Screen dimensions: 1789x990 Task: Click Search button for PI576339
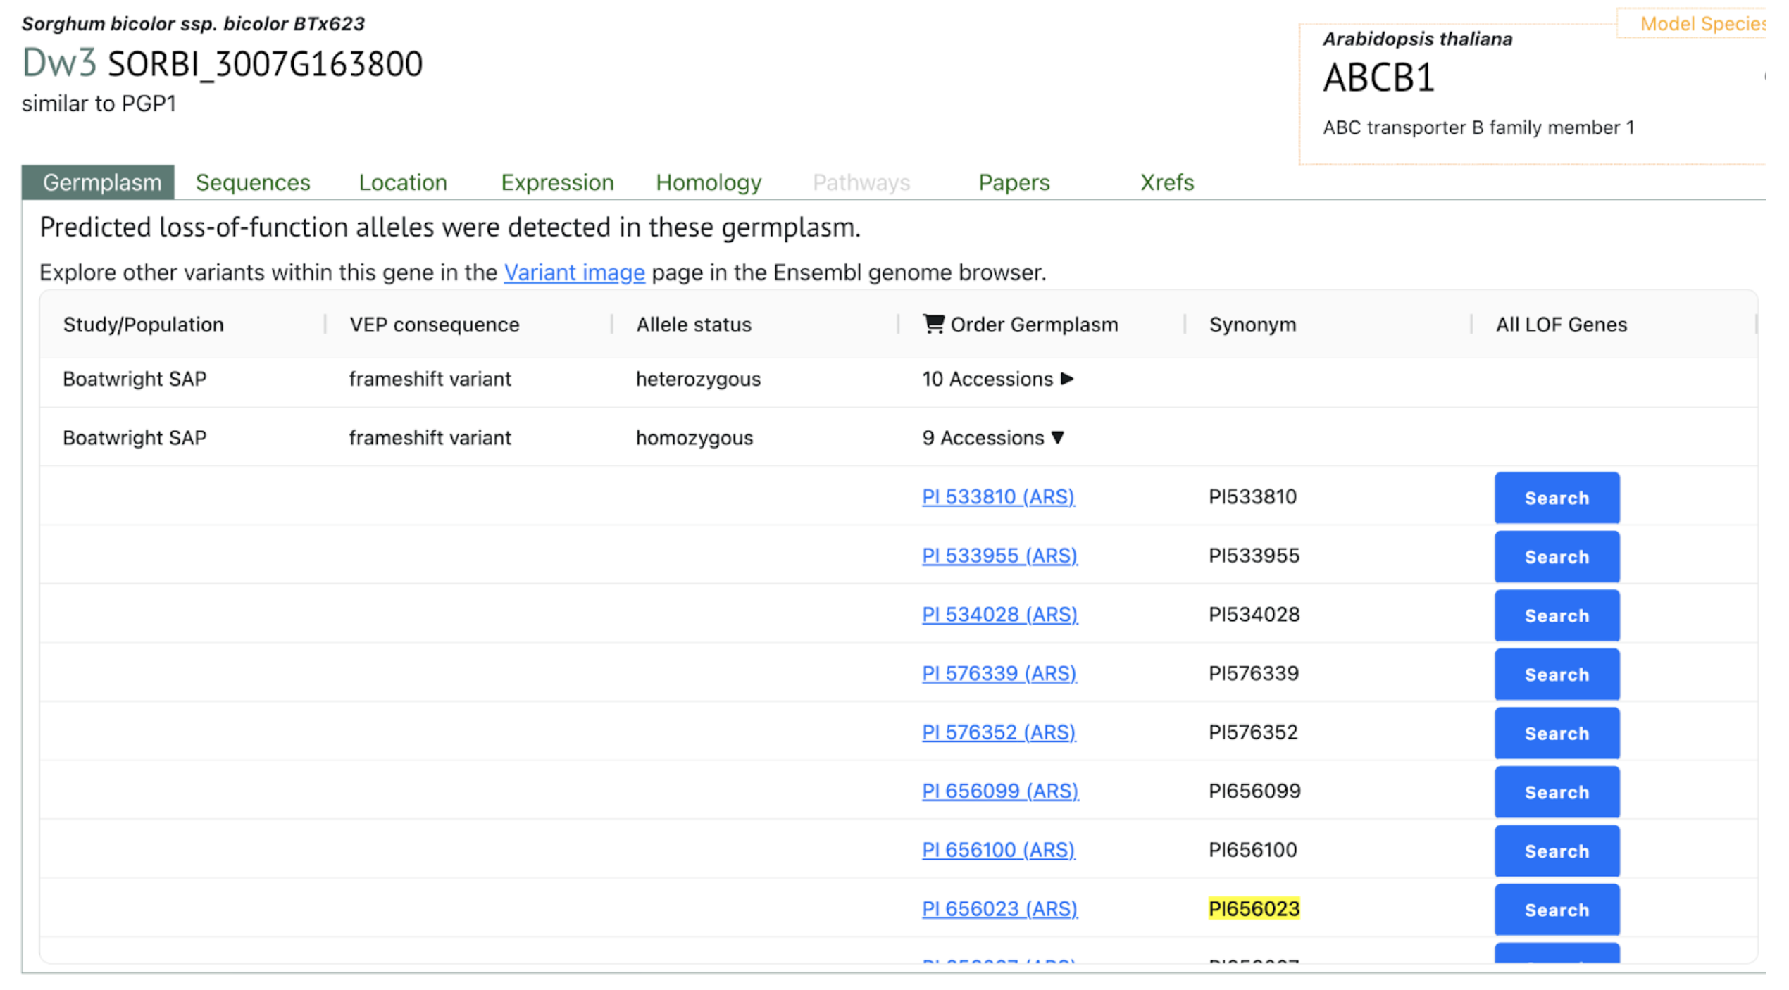(1557, 675)
